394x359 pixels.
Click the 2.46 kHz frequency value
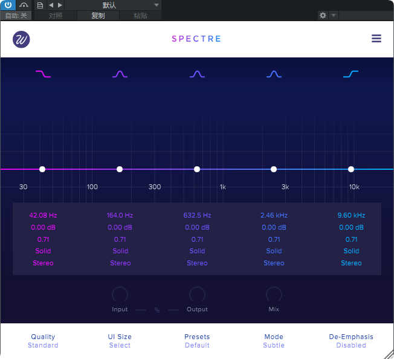(274, 215)
